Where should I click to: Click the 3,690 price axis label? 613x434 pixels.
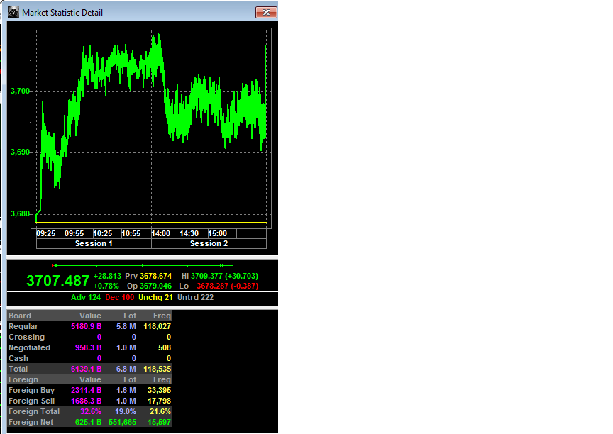[x=20, y=152]
